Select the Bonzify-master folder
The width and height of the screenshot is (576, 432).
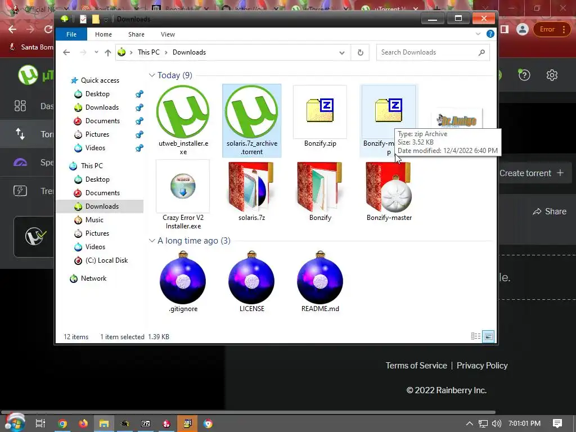(x=389, y=191)
